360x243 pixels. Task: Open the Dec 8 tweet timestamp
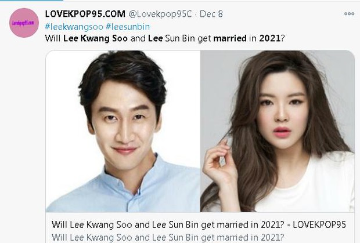point(211,14)
